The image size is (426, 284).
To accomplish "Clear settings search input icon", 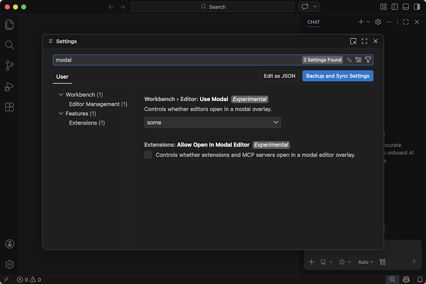I will [358, 60].
